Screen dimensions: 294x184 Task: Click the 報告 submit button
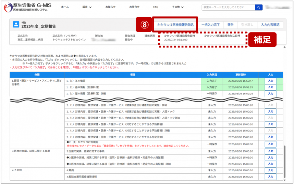click(231, 25)
